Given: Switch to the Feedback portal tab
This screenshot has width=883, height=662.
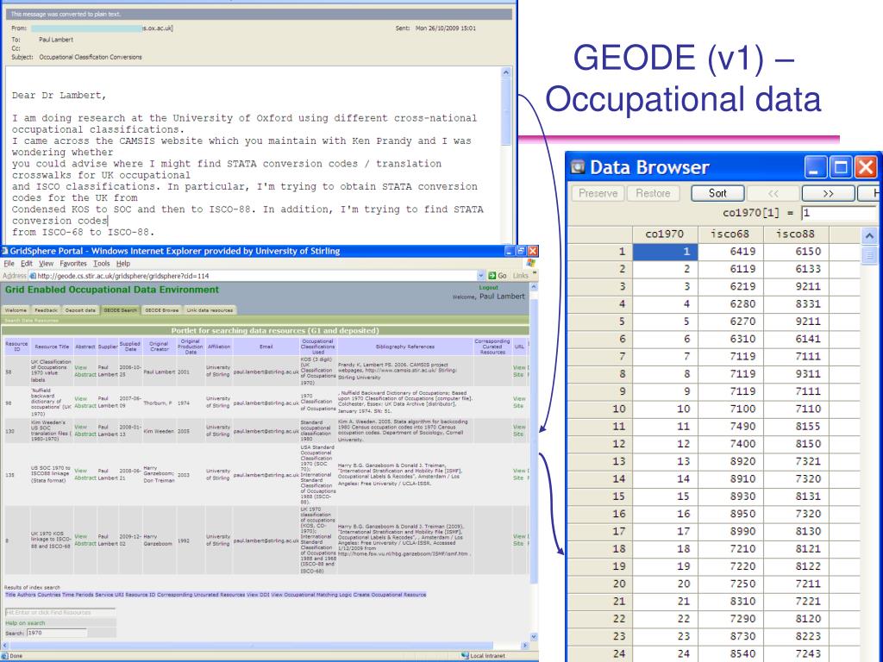Looking at the screenshot, I should [x=47, y=310].
